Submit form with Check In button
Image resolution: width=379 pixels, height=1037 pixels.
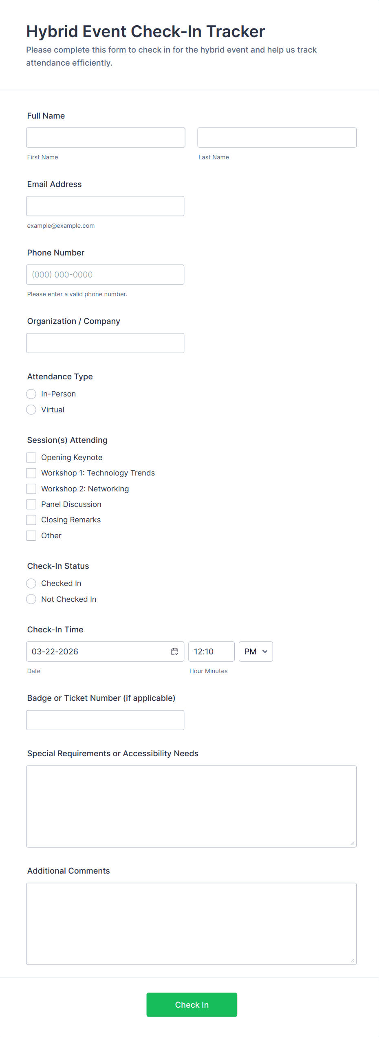coord(192,1005)
